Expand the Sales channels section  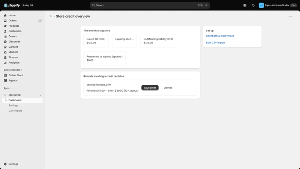(13, 70)
